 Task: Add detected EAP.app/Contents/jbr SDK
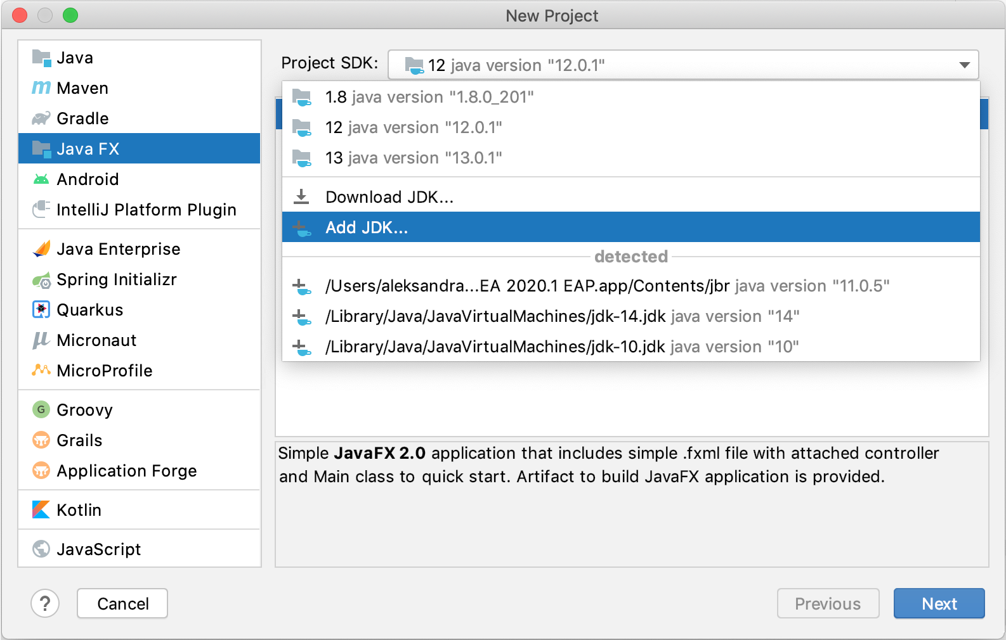(x=631, y=286)
